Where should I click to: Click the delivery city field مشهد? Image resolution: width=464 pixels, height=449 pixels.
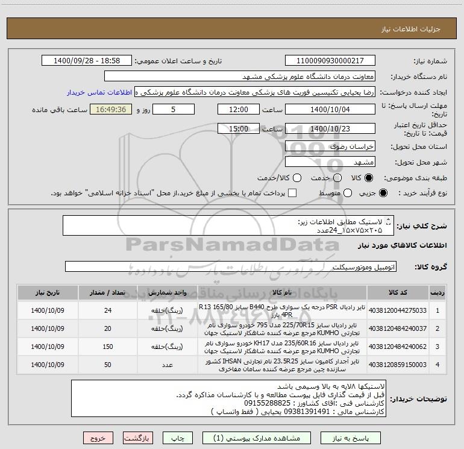(330, 162)
